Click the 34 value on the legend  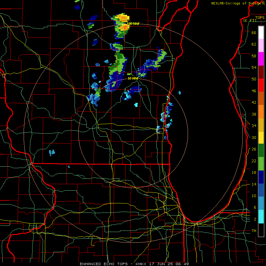coord(254,126)
